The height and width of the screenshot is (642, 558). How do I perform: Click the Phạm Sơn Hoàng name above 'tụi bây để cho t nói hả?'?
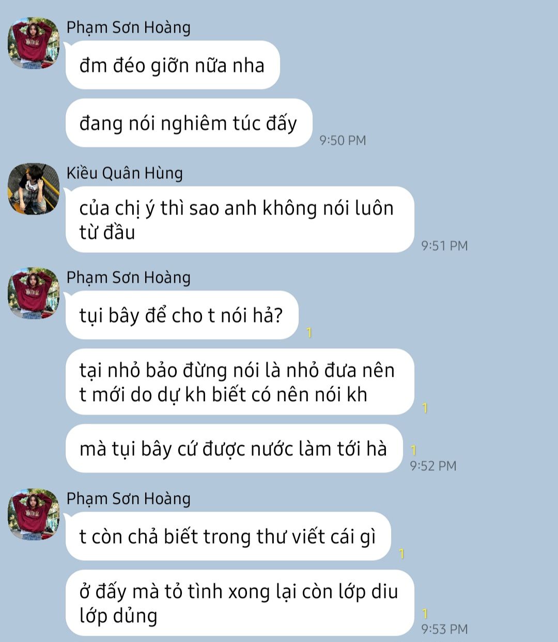[129, 277]
